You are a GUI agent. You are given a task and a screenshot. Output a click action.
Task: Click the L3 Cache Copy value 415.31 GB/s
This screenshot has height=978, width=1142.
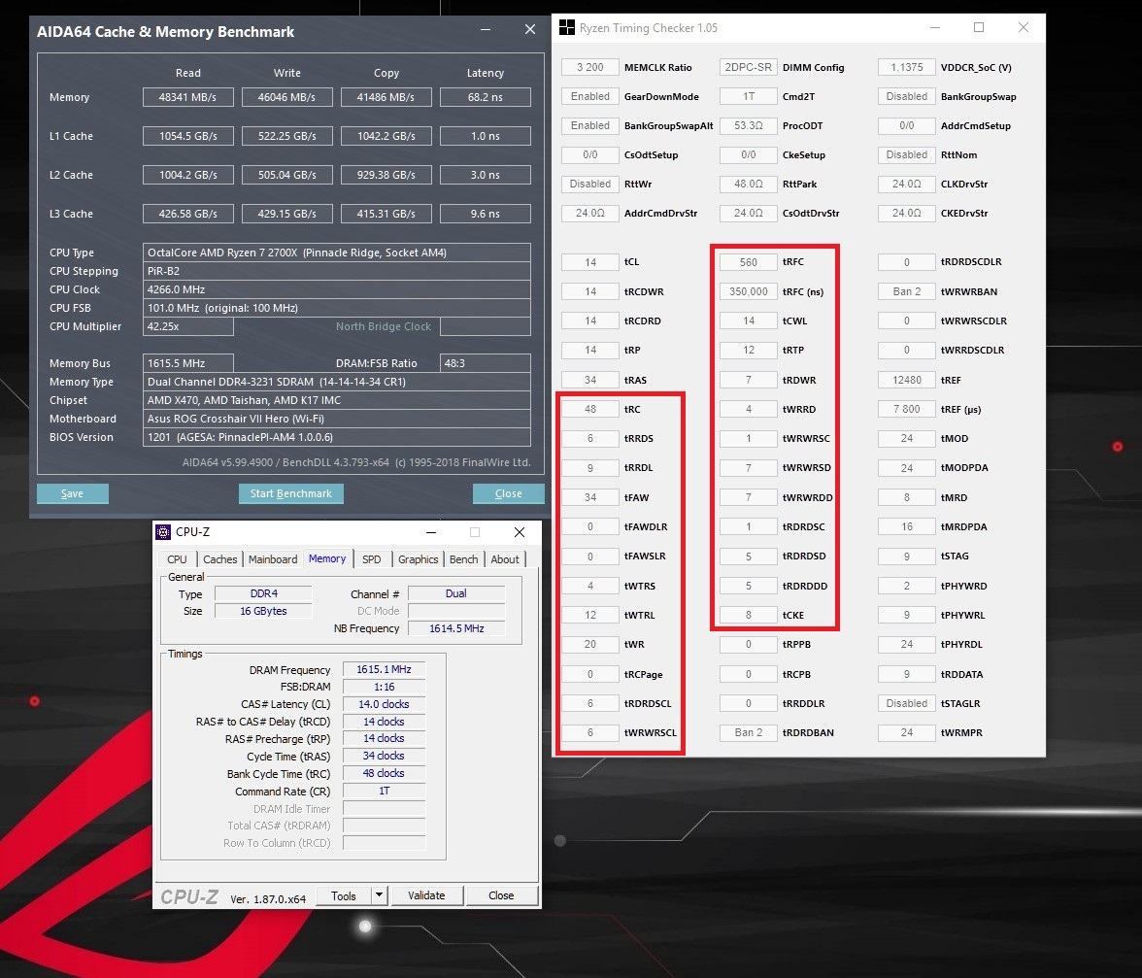[x=386, y=214]
